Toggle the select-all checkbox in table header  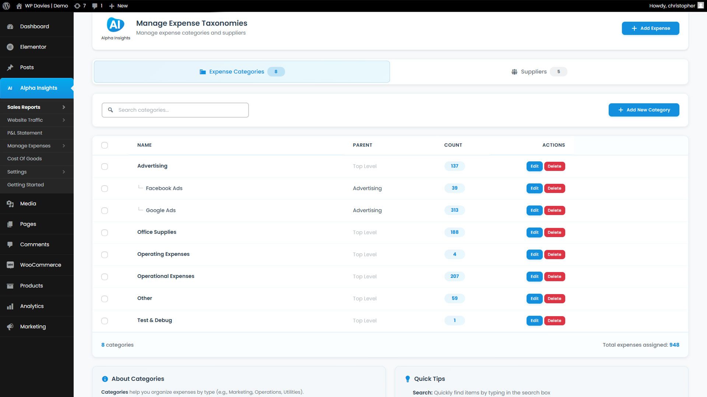[x=105, y=145]
